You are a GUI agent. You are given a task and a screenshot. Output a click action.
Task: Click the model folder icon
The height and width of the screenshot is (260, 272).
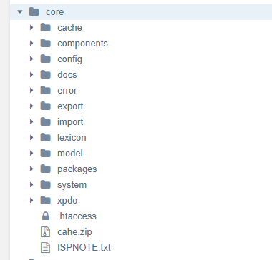[45, 153]
